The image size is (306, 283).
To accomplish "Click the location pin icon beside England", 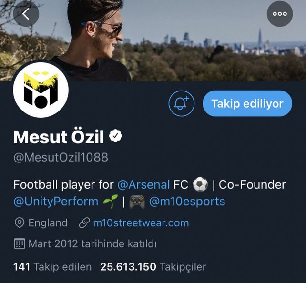I will (20, 222).
